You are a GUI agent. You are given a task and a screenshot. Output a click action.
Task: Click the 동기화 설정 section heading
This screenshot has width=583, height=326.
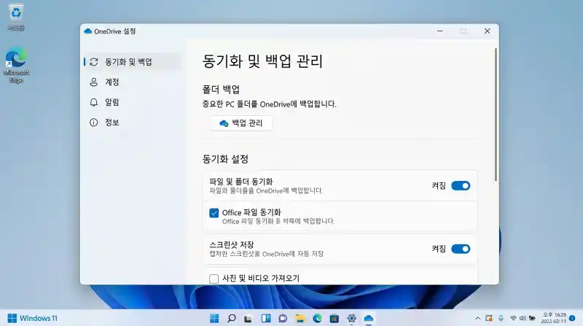(225, 159)
